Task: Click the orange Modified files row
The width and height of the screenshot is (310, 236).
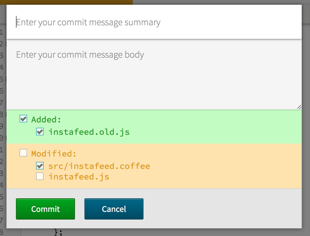Action: pos(207,165)
